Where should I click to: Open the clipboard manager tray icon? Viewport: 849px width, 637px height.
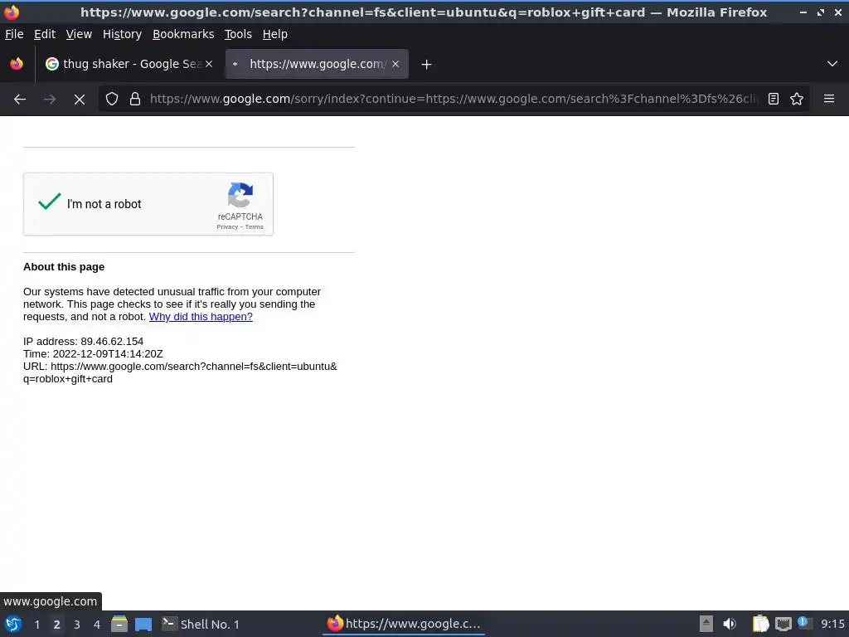pos(761,624)
